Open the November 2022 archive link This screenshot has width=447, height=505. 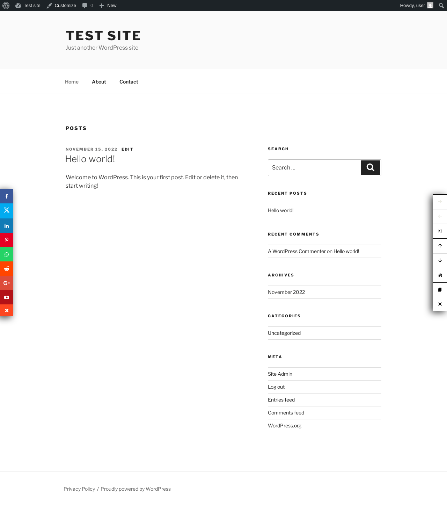[x=286, y=292]
